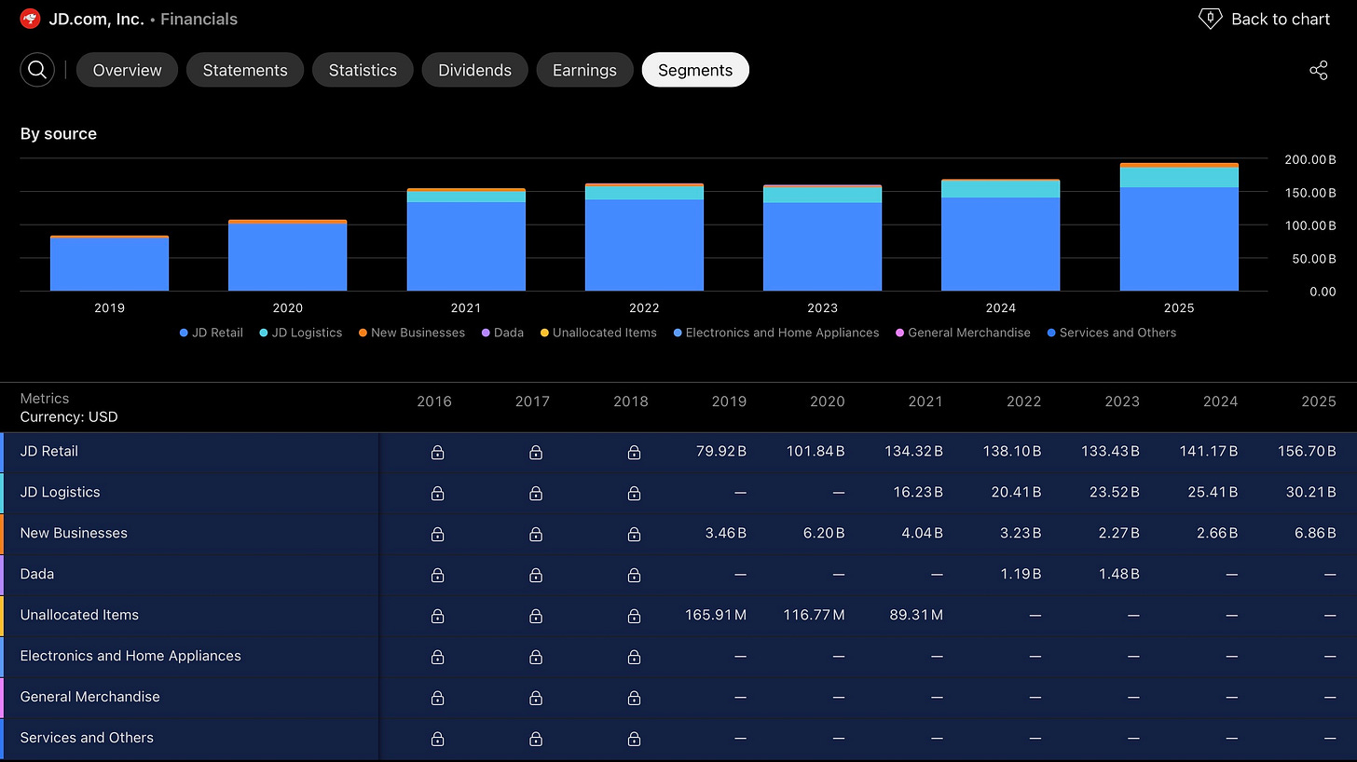Toggle the JD Logistics legend series
Screen dimensions: 1357x762
pyautogui.click(x=300, y=333)
